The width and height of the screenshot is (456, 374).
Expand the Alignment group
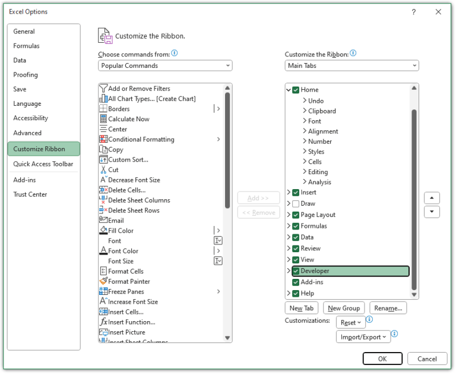(x=305, y=131)
